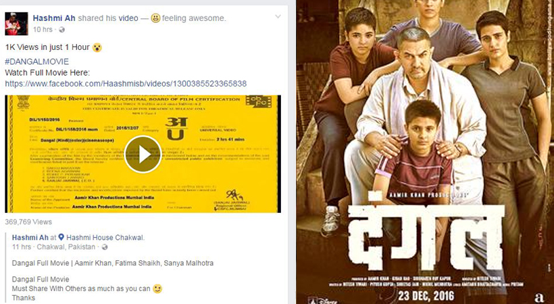Click the public globe icon beside 10 hrs

[x=62, y=30]
